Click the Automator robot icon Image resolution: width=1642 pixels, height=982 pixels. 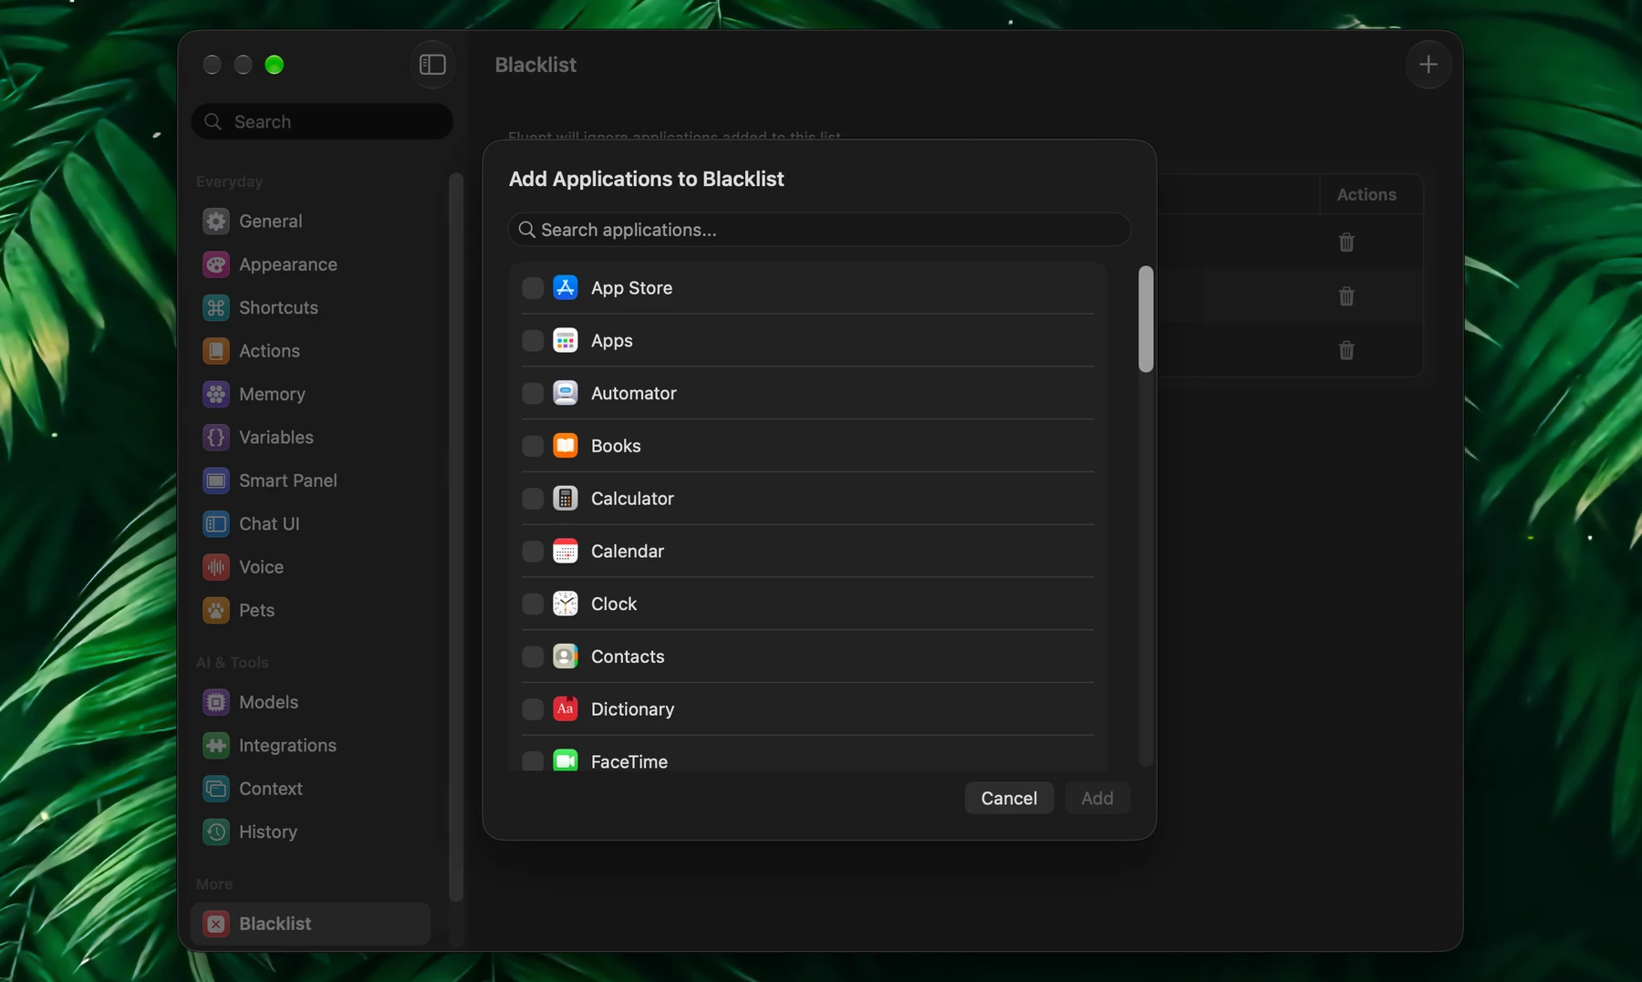[x=566, y=394]
